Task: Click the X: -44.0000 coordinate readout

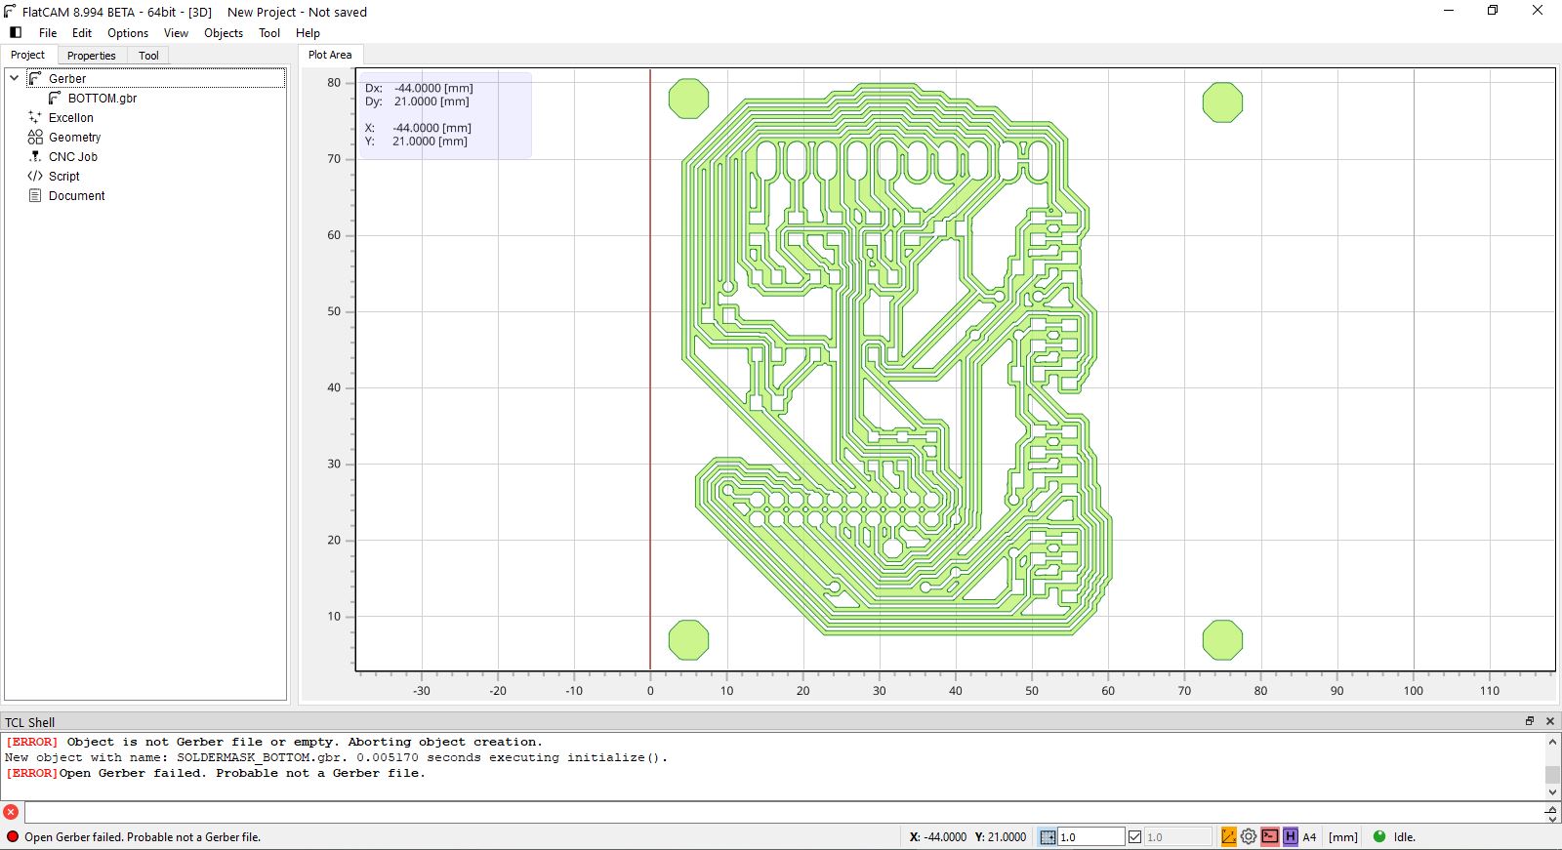Action: click(x=938, y=836)
